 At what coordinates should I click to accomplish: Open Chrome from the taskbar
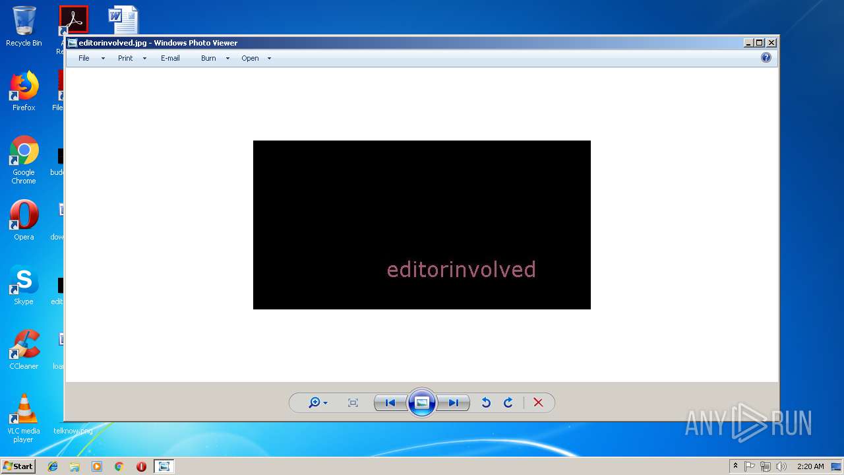pos(119,466)
